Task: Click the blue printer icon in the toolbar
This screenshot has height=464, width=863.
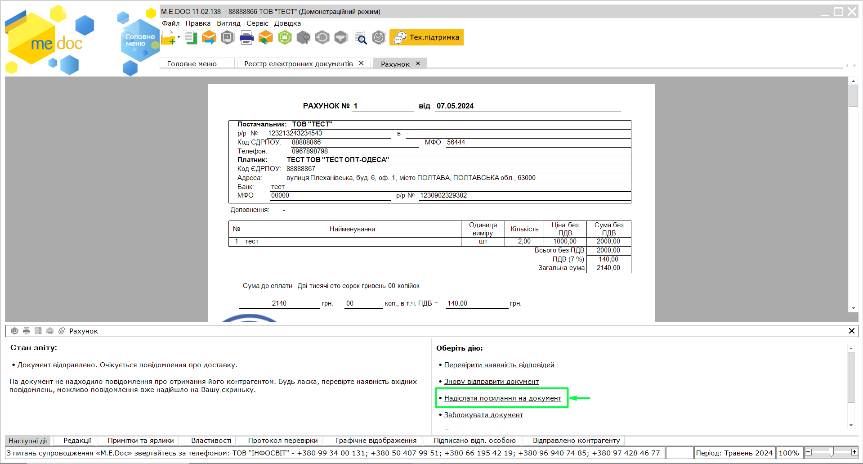Action: [246, 38]
